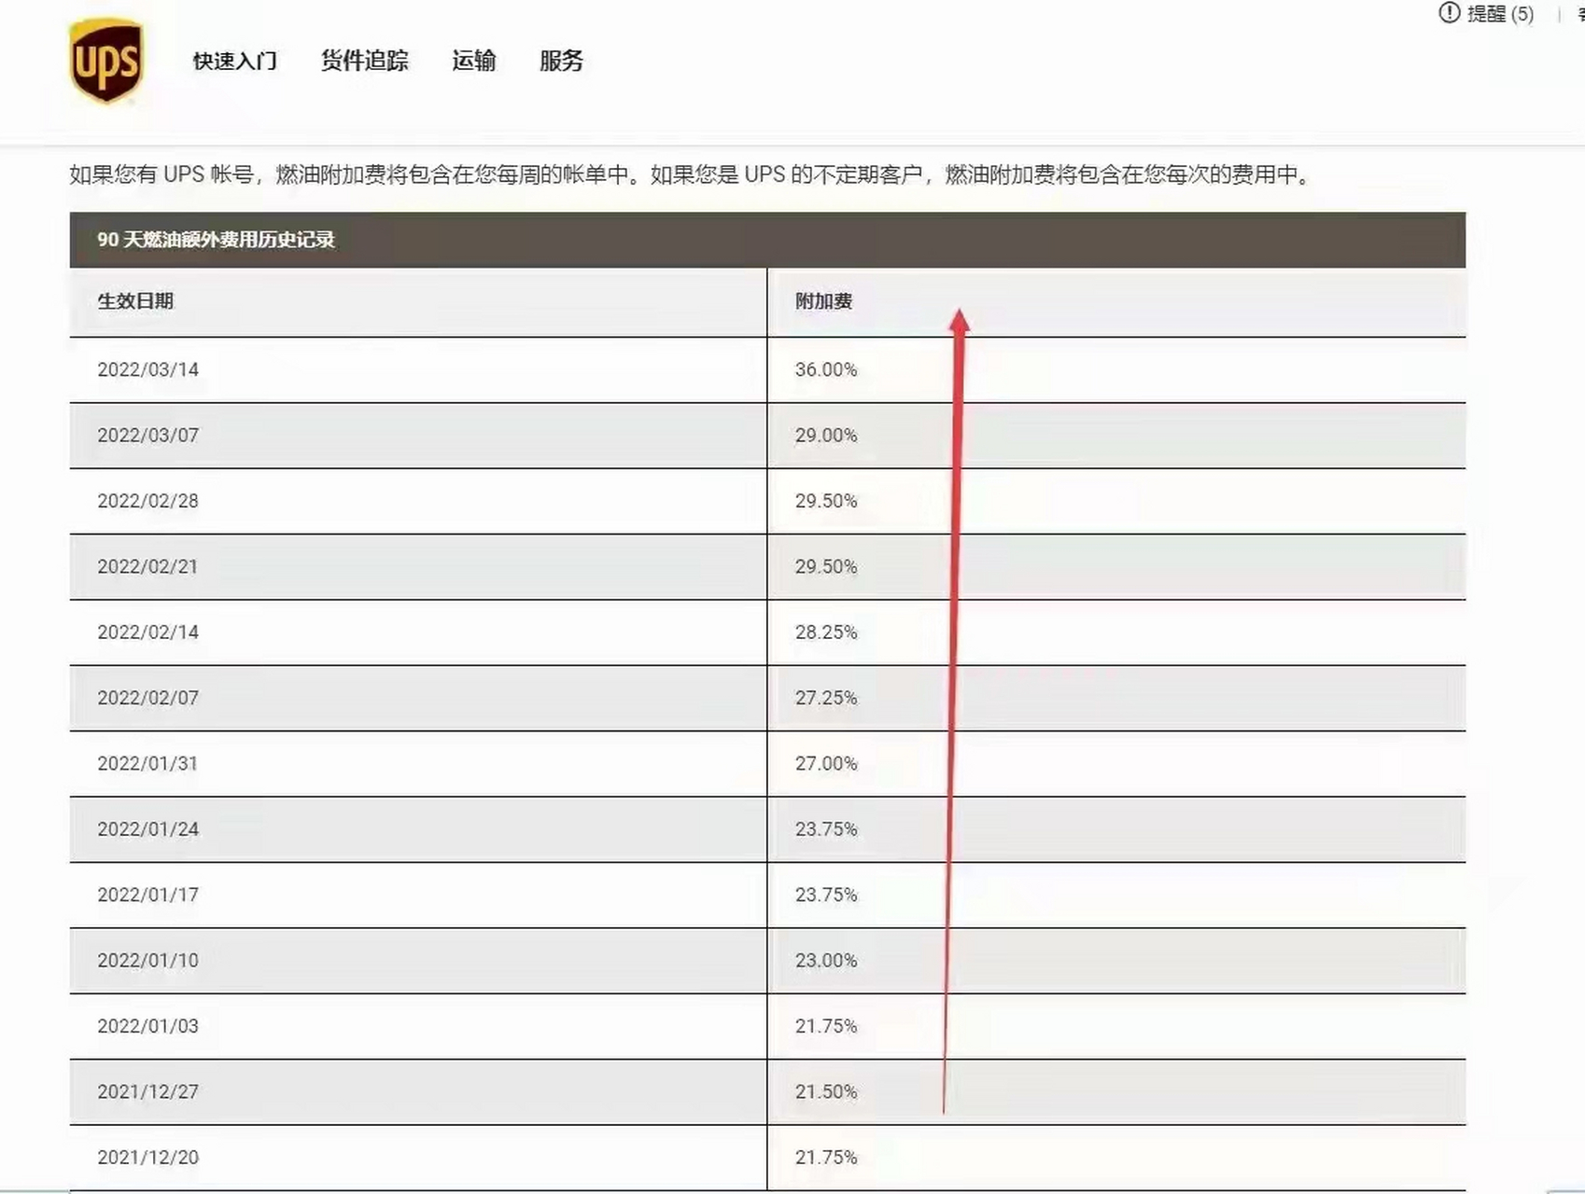Select the date 2021/12/20
The image size is (1585, 1194).
point(148,1157)
